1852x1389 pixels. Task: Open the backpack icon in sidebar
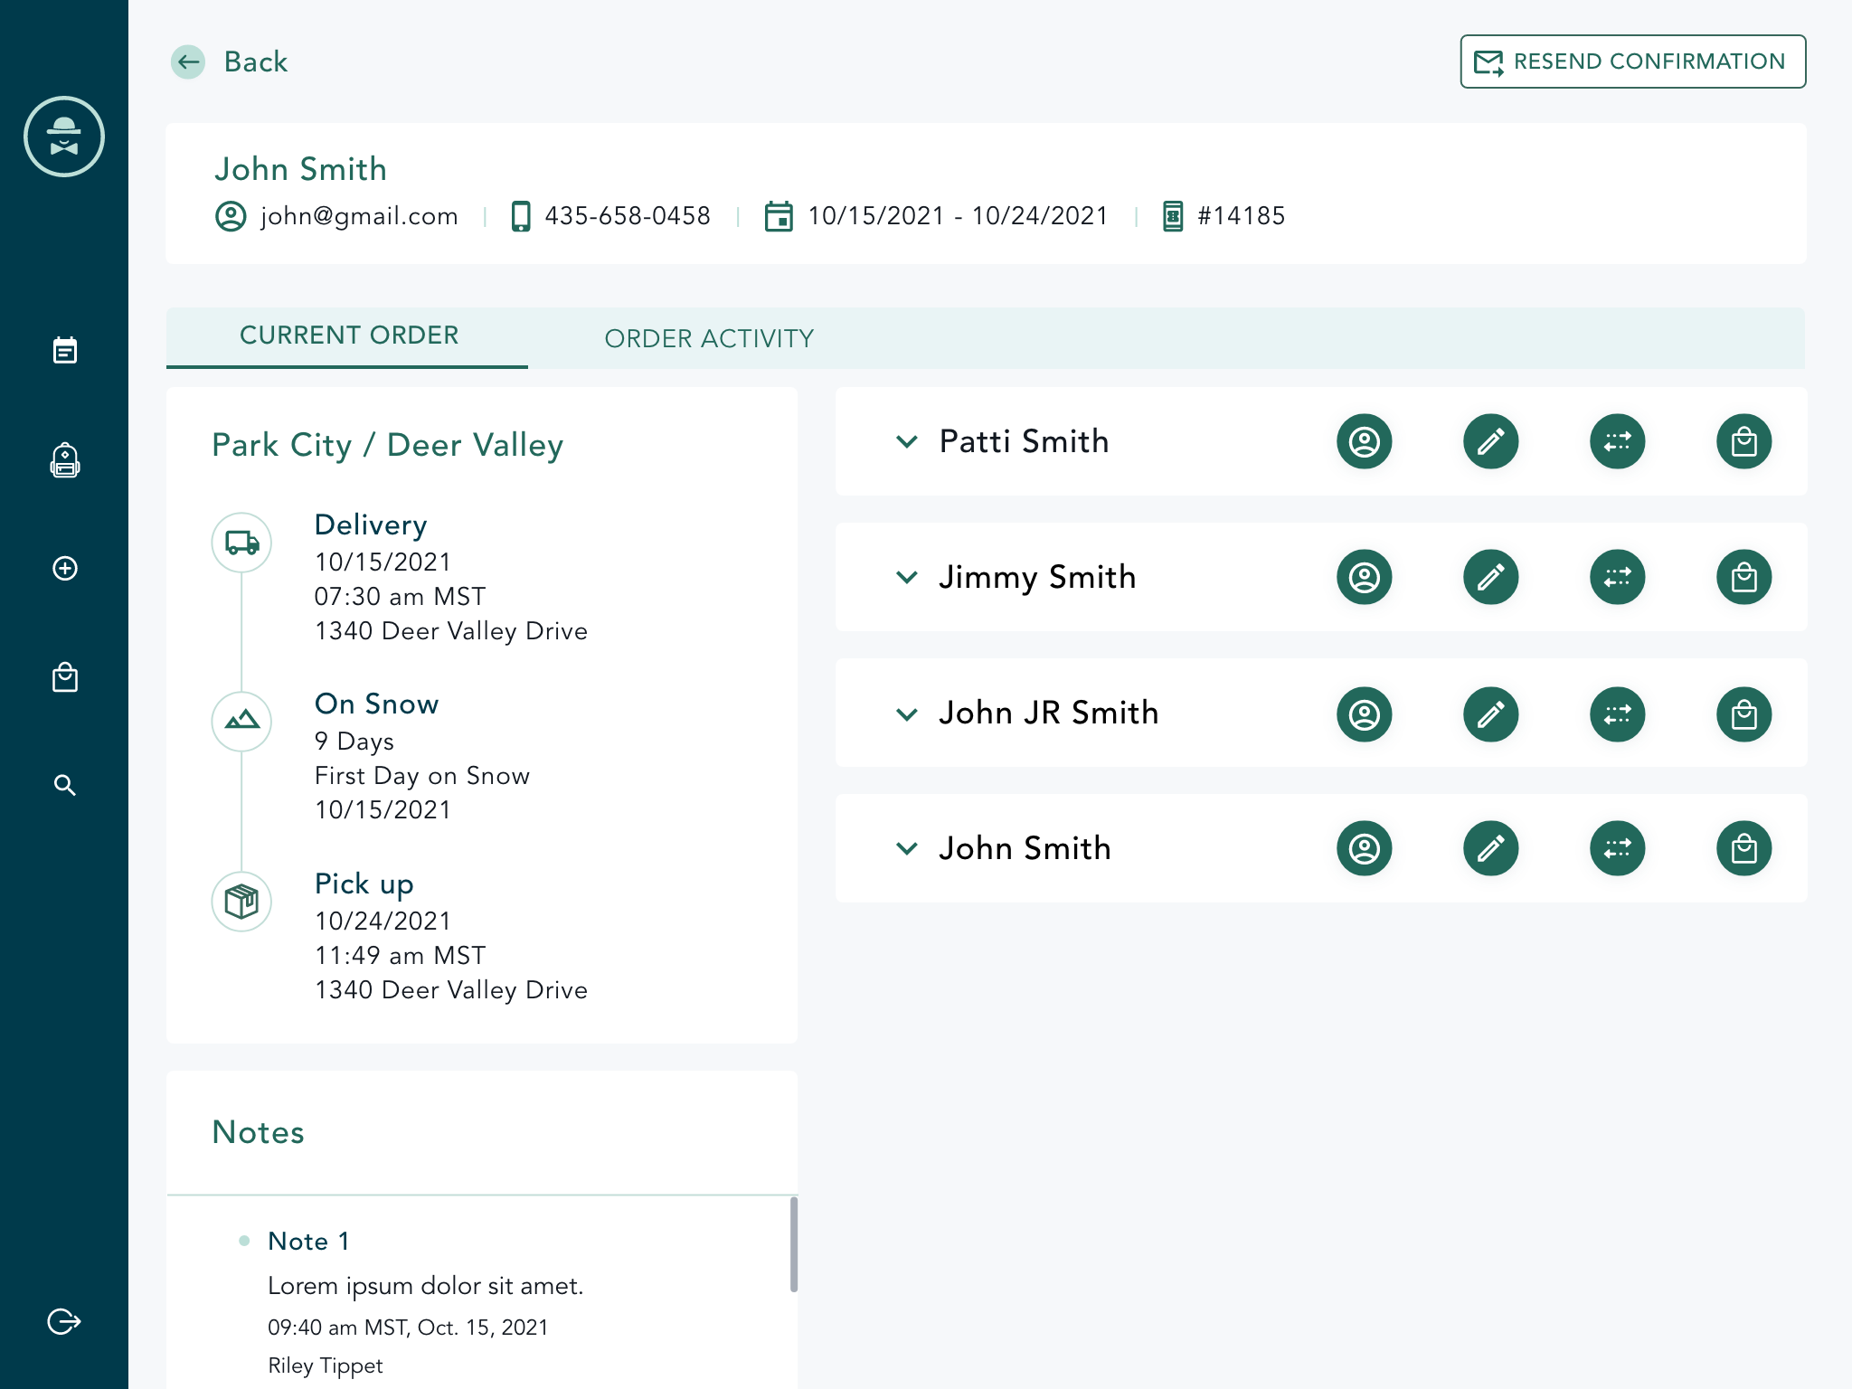65,460
